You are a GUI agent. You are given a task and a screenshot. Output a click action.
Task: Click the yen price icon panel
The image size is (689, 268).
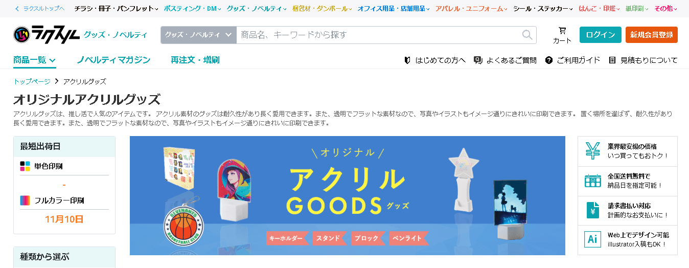[593, 151]
